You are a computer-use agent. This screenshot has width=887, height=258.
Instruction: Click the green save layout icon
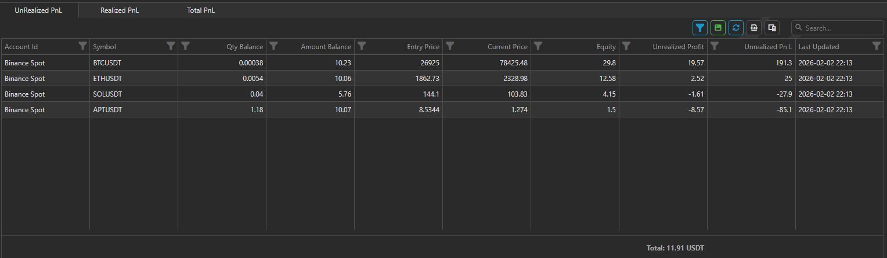[x=718, y=28]
